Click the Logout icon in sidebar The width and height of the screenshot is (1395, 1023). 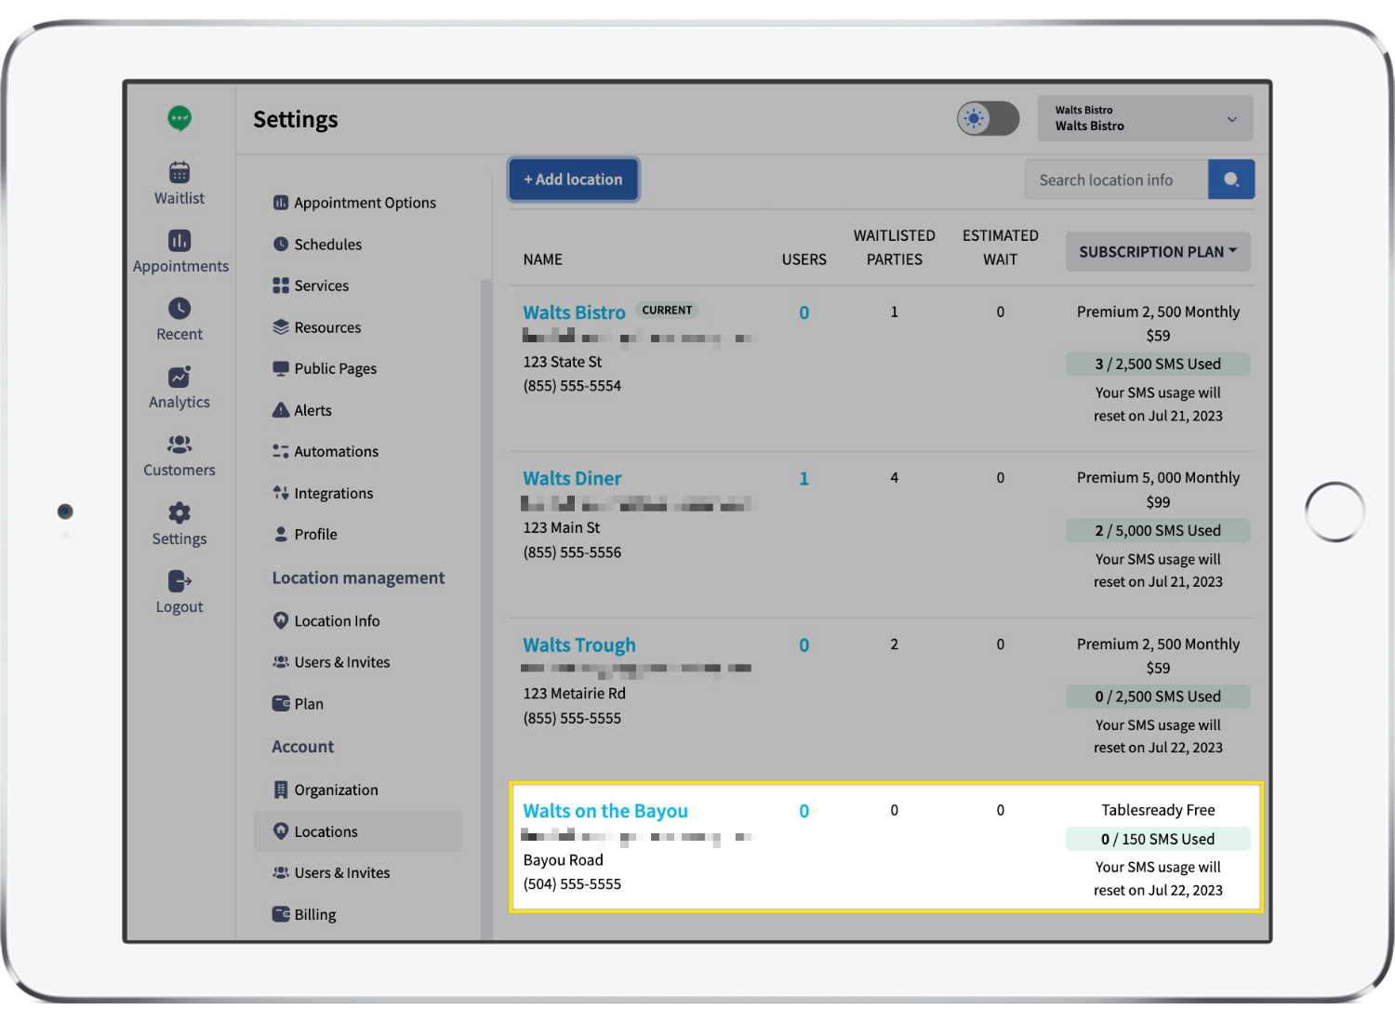tap(179, 580)
